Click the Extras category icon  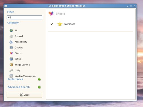[x=11, y=59]
